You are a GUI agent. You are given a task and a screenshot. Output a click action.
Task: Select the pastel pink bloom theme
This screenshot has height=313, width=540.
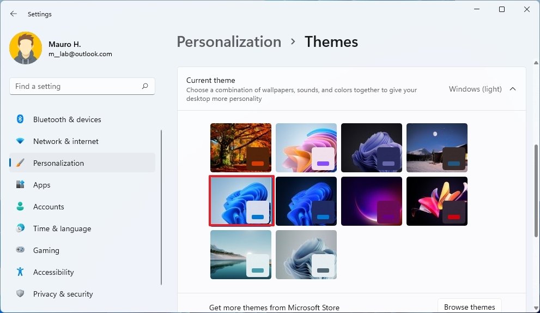[306, 148]
